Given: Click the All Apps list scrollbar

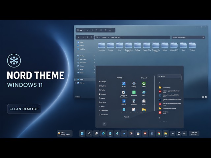Looking at the screenshot, I should (181, 78).
